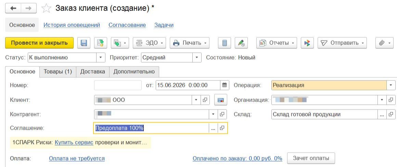Expand the Контрагент dropdown arrow
The height and width of the screenshot is (167, 397).
[213, 114]
